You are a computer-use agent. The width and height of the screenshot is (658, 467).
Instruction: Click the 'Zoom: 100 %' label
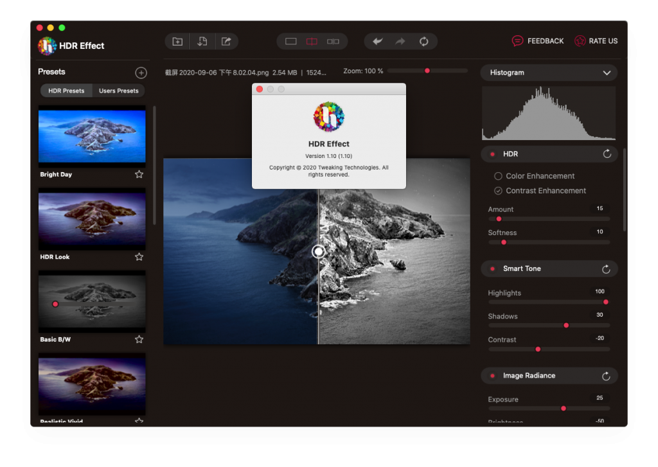tap(363, 71)
